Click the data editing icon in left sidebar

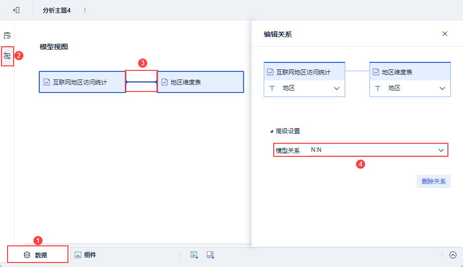(7, 36)
